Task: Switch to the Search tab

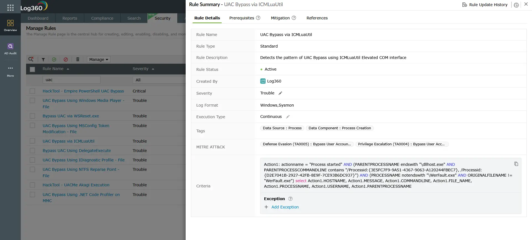Action: tap(134, 18)
